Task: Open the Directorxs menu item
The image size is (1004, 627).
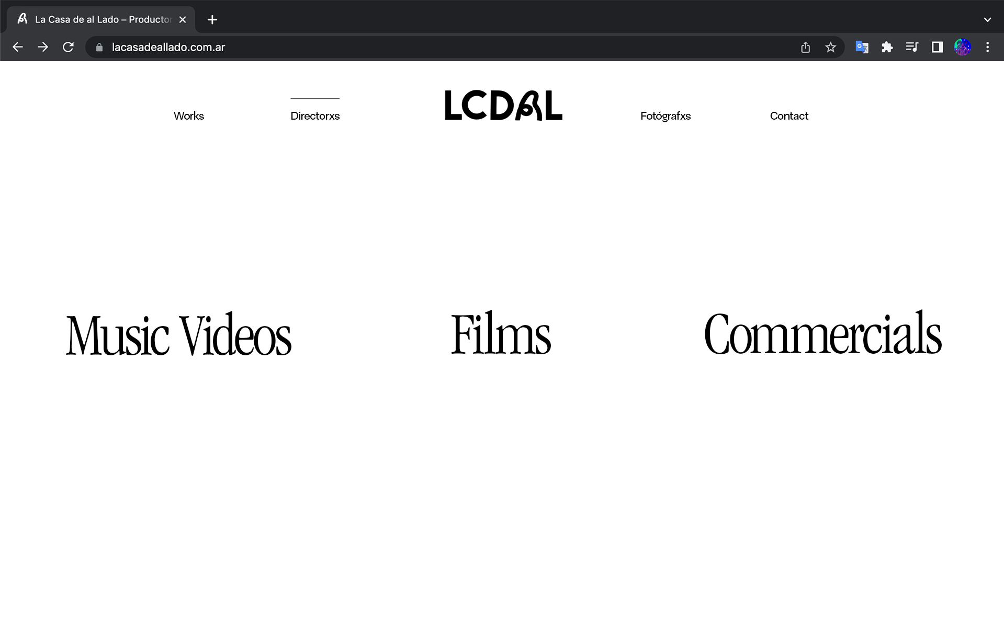Action: point(315,116)
